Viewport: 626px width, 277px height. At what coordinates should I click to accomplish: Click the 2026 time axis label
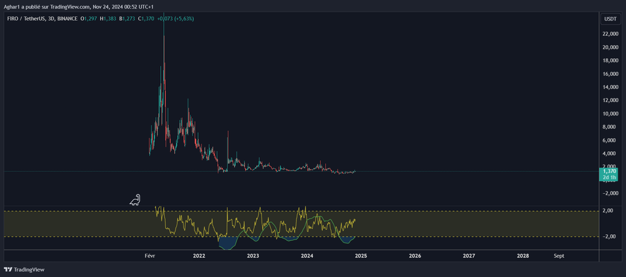415,256
